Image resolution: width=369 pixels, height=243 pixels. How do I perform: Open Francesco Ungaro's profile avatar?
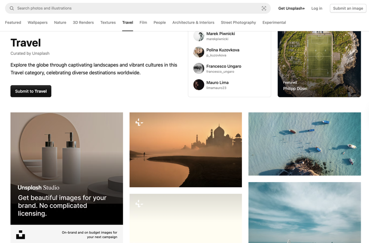[199, 69]
